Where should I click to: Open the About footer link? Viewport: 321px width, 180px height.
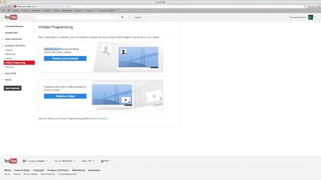(x=8, y=170)
